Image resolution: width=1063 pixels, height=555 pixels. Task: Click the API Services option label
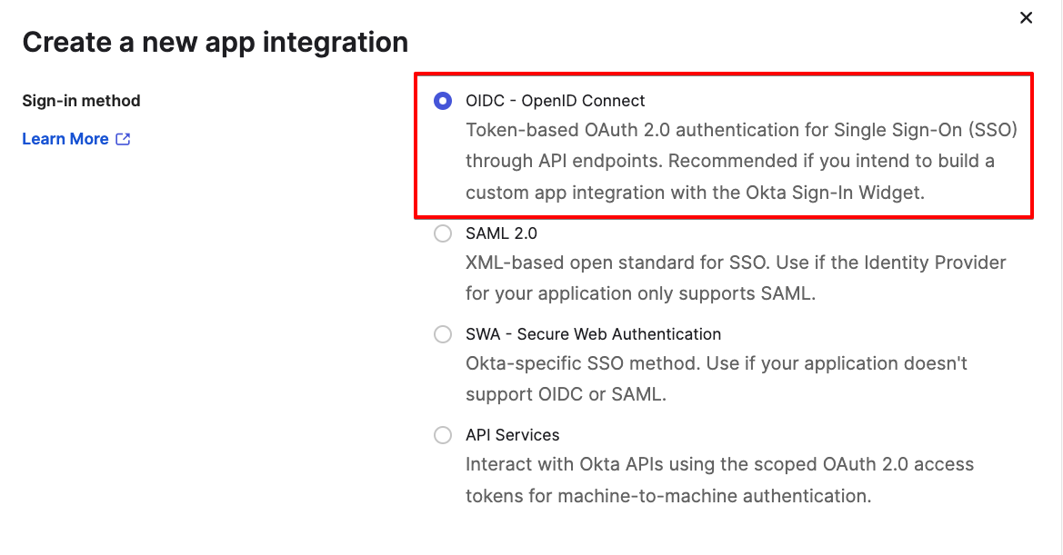coord(512,435)
